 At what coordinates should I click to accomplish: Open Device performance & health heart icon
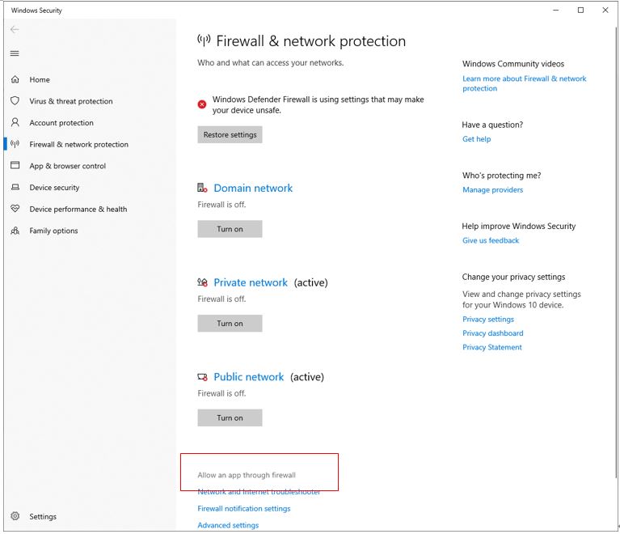(x=15, y=209)
